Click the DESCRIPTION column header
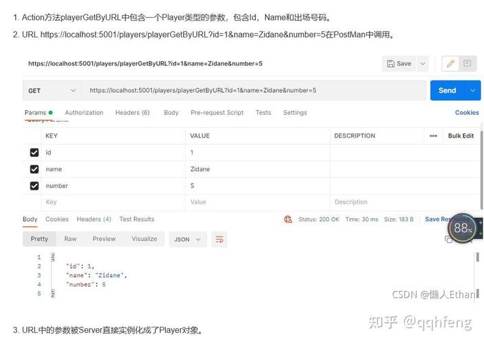Viewport: 484px width, 344px height. coord(355,136)
